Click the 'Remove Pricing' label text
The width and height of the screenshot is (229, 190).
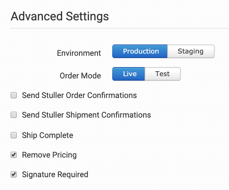coord(49,155)
